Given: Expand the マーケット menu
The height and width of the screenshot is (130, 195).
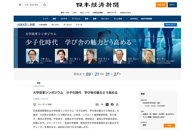Looking at the screenshot, I should pos(77,19).
